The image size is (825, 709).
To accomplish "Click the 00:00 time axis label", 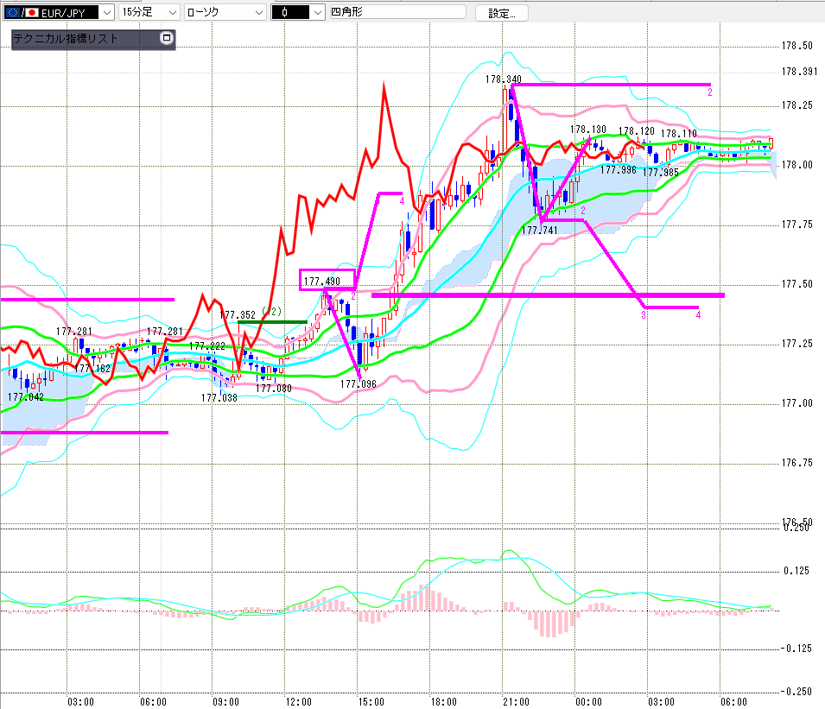I will click(x=589, y=702).
